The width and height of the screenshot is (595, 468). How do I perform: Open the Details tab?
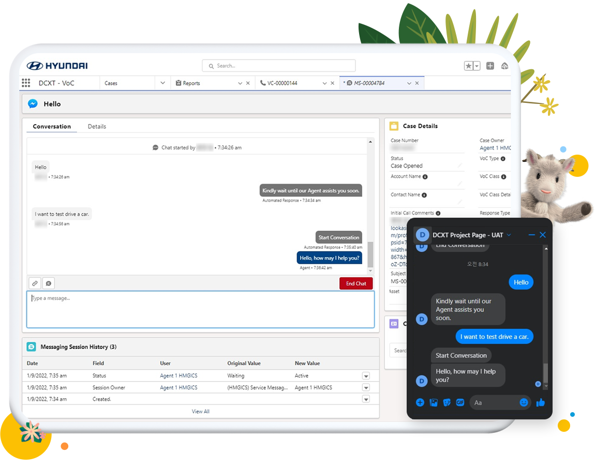tap(97, 126)
